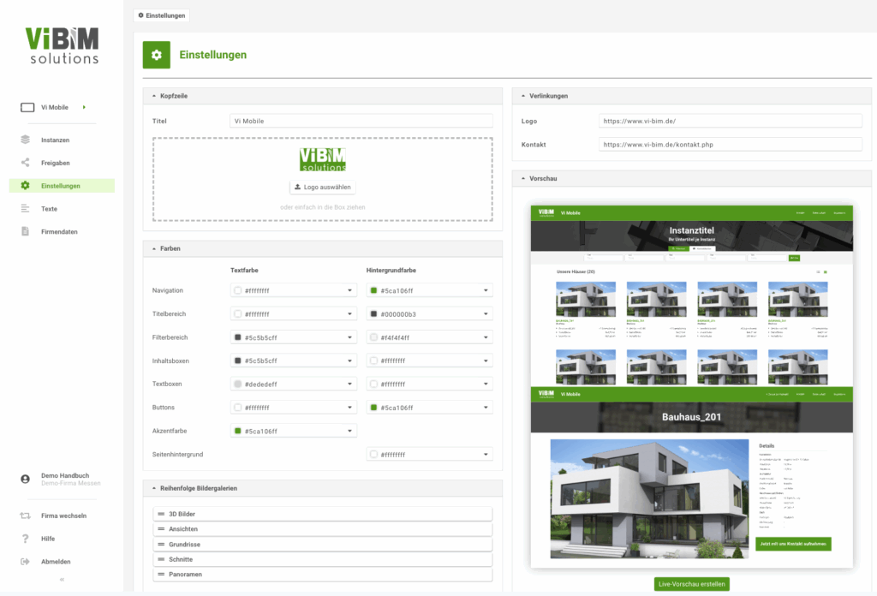Click Live-Vorschau erstellen button

(691, 584)
